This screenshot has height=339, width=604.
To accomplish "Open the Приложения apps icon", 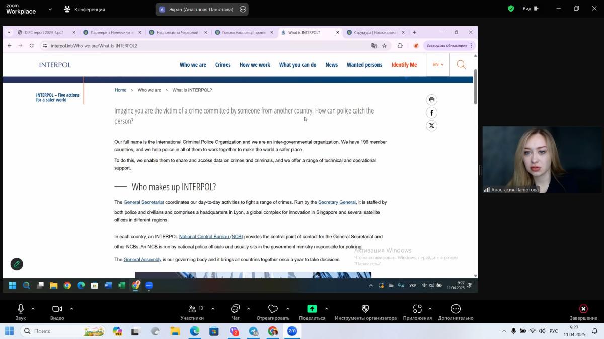I will click(417, 309).
